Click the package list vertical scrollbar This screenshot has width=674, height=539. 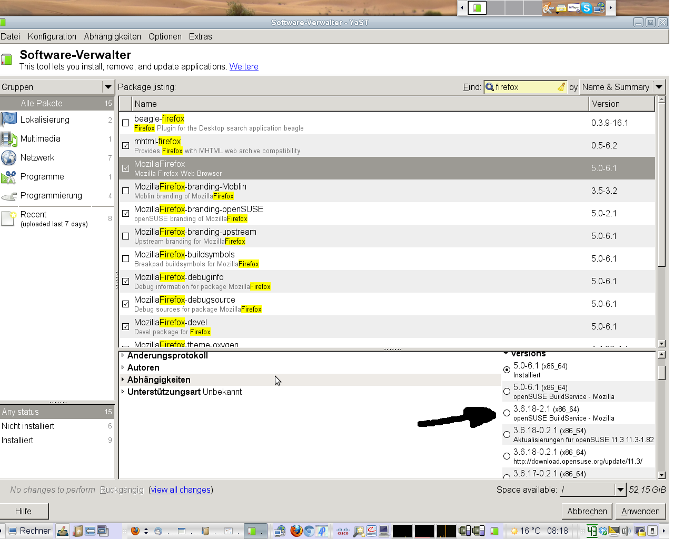pos(662,221)
